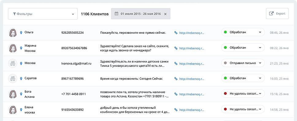The width and height of the screenshot is (297, 121).
Task: Click the link icon in the Саратов row
Action: (176, 78)
